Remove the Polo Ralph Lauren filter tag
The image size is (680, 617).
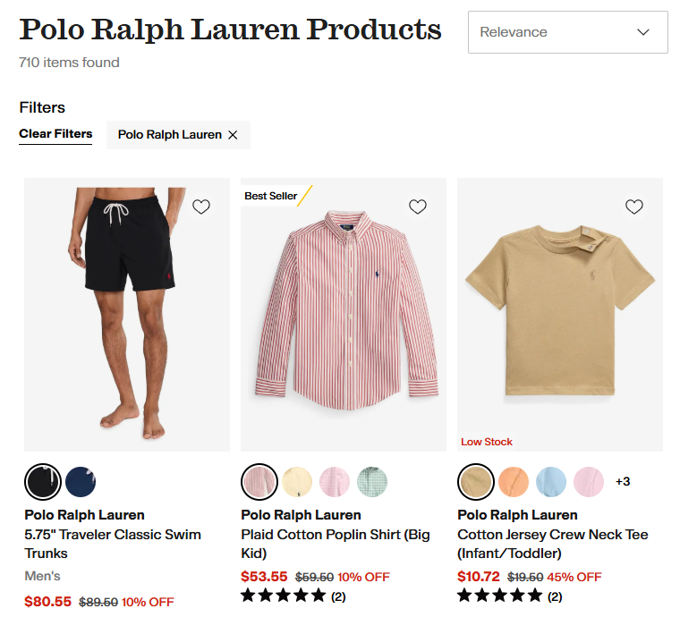[233, 135]
